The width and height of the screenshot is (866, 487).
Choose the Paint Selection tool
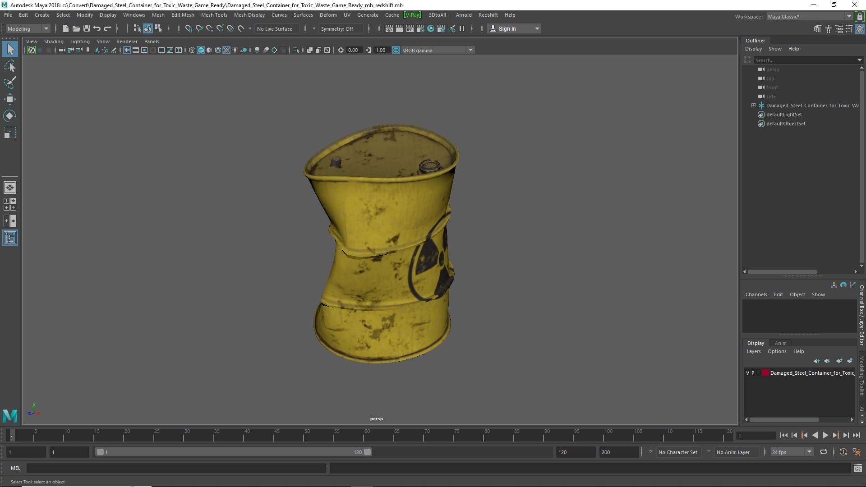10,83
